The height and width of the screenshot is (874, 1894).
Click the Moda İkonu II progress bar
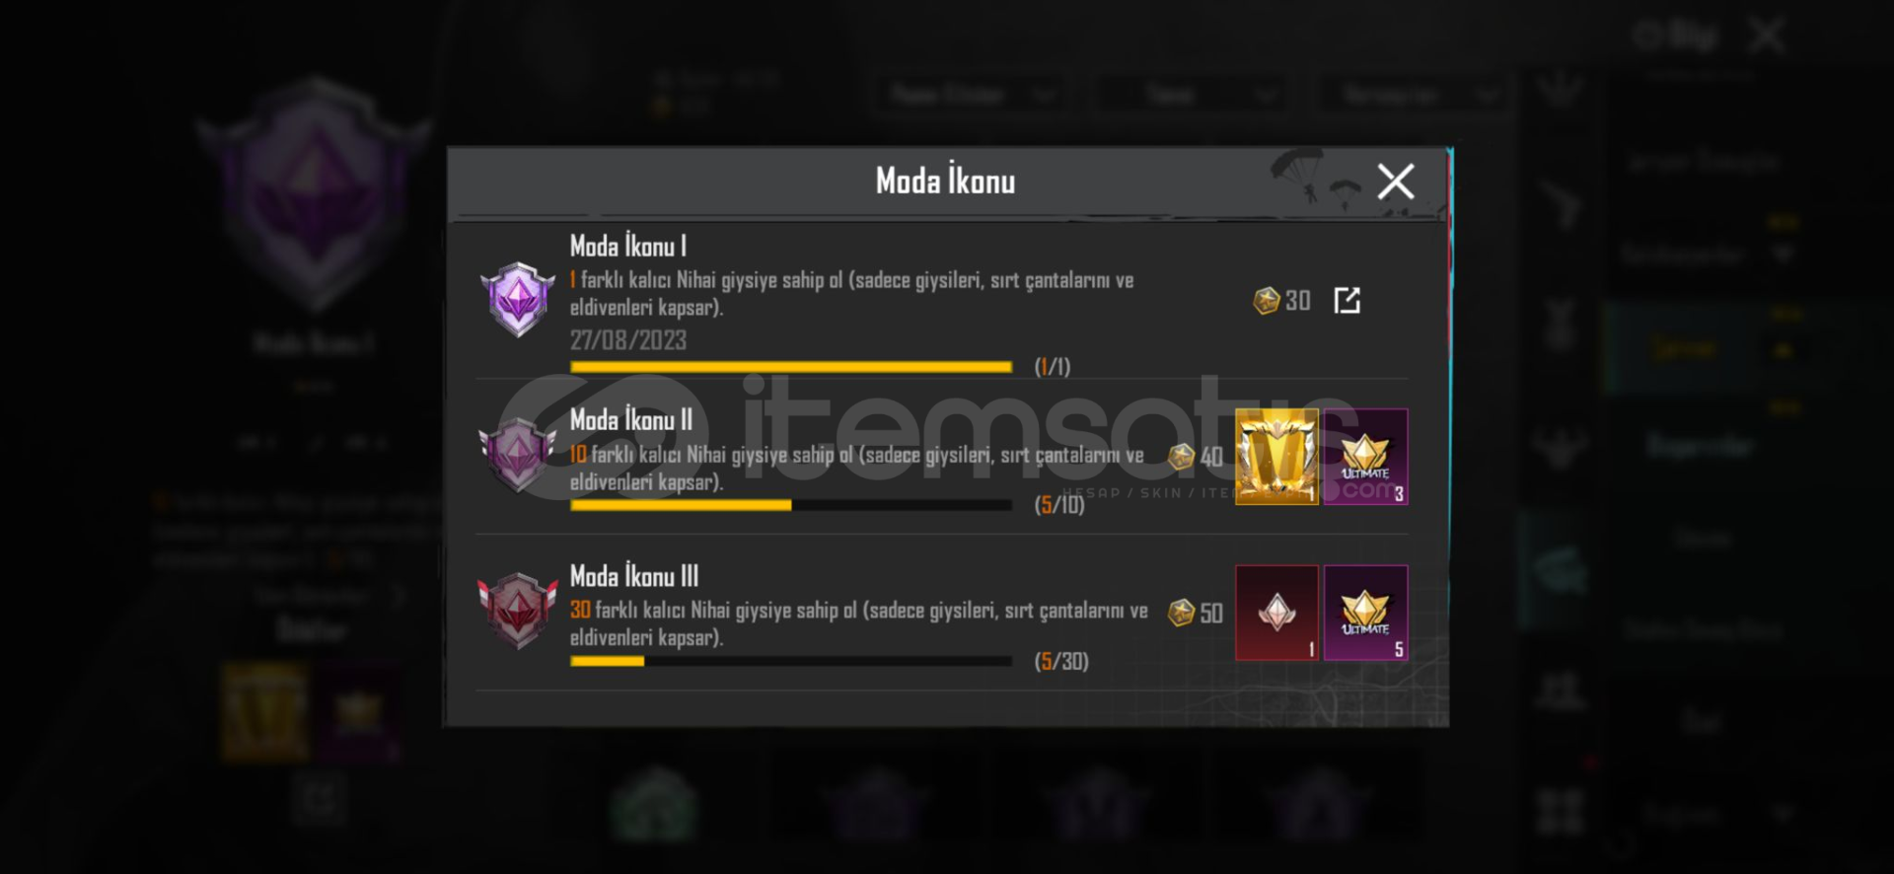tap(791, 505)
